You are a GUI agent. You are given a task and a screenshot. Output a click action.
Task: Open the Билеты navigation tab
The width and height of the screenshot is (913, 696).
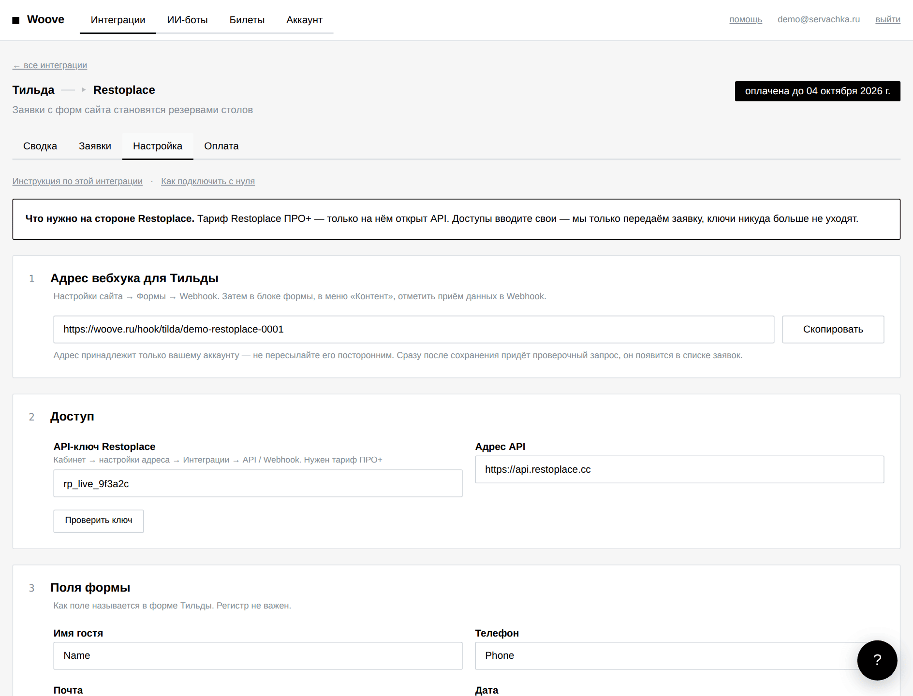coord(247,20)
